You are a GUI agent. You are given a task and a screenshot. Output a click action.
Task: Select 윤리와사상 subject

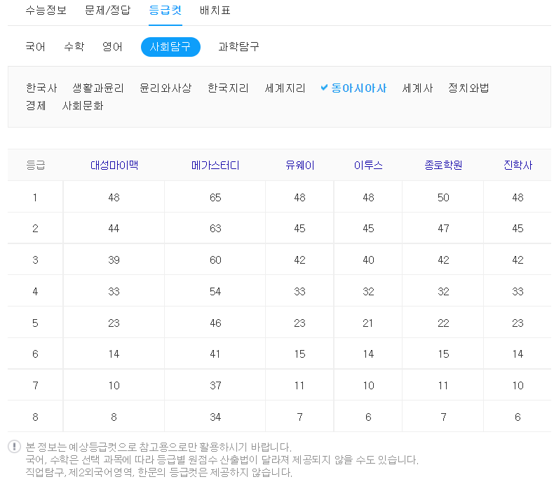click(165, 88)
